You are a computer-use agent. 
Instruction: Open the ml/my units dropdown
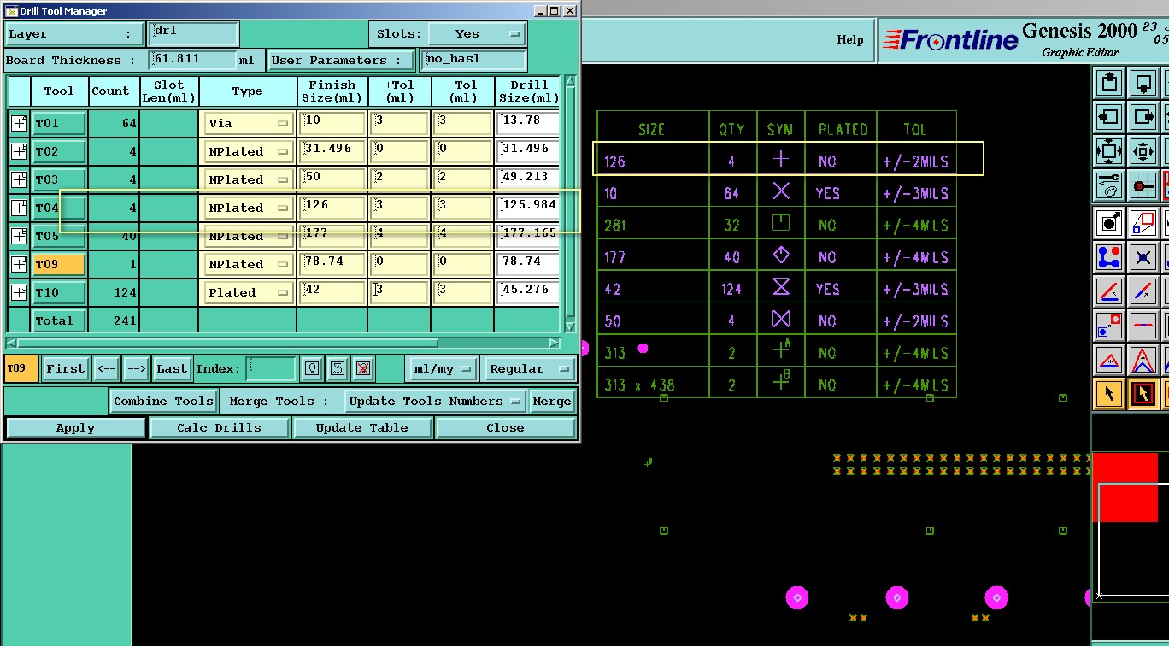pos(441,369)
